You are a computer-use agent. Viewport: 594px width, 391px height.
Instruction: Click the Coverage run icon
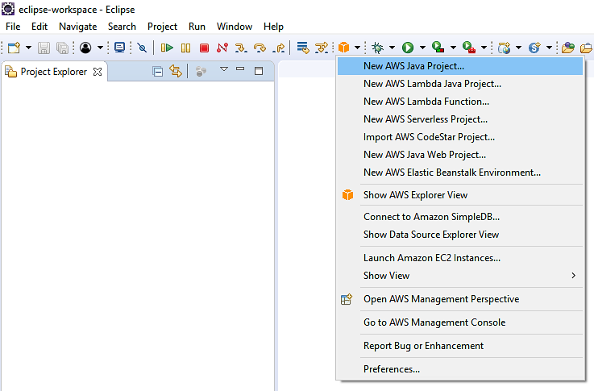click(438, 48)
